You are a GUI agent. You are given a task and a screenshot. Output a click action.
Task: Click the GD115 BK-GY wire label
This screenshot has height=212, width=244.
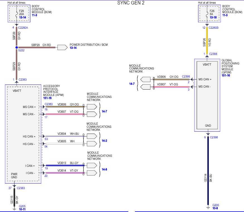(14, 200)
